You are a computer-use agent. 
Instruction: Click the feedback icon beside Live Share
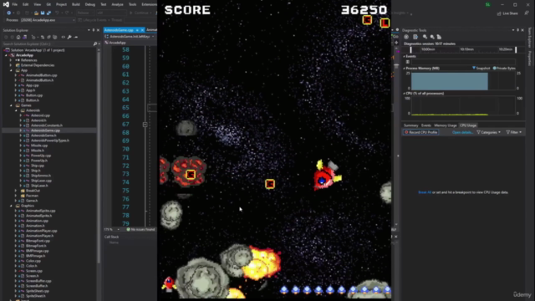click(x=527, y=13)
